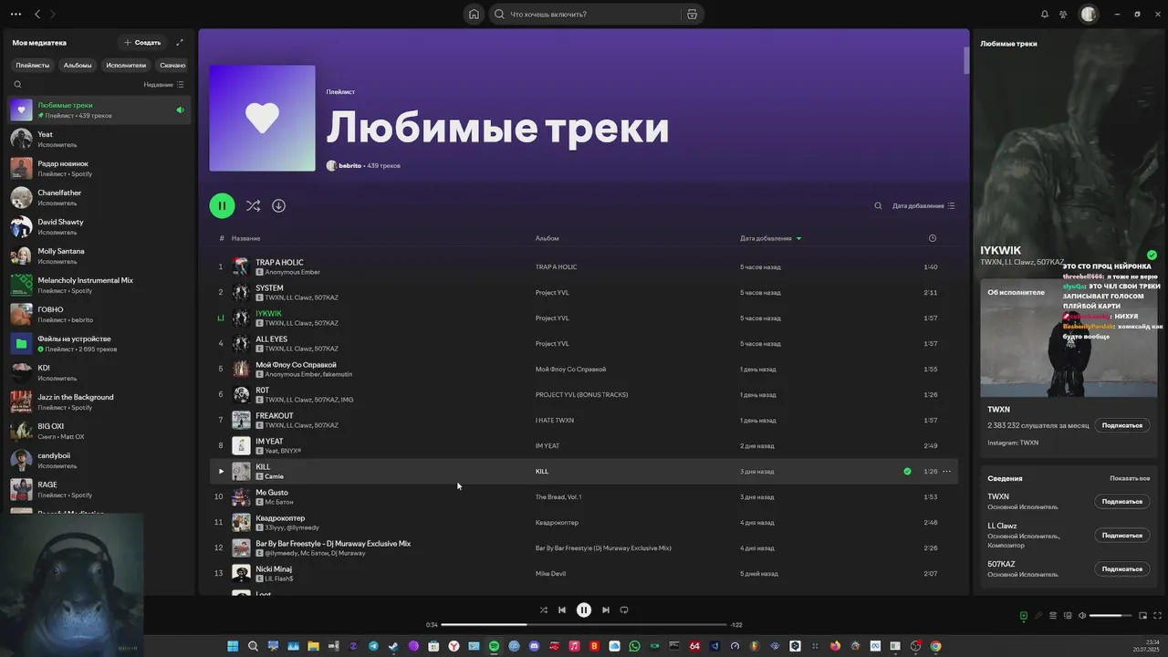Go to Spotify Home via house icon
The image size is (1168, 657).
click(x=474, y=14)
